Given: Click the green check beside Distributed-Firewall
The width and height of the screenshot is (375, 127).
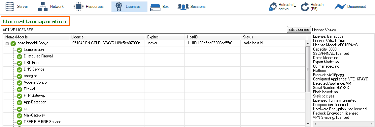Looking at the screenshot, I should pyautogui.click(x=19, y=56).
